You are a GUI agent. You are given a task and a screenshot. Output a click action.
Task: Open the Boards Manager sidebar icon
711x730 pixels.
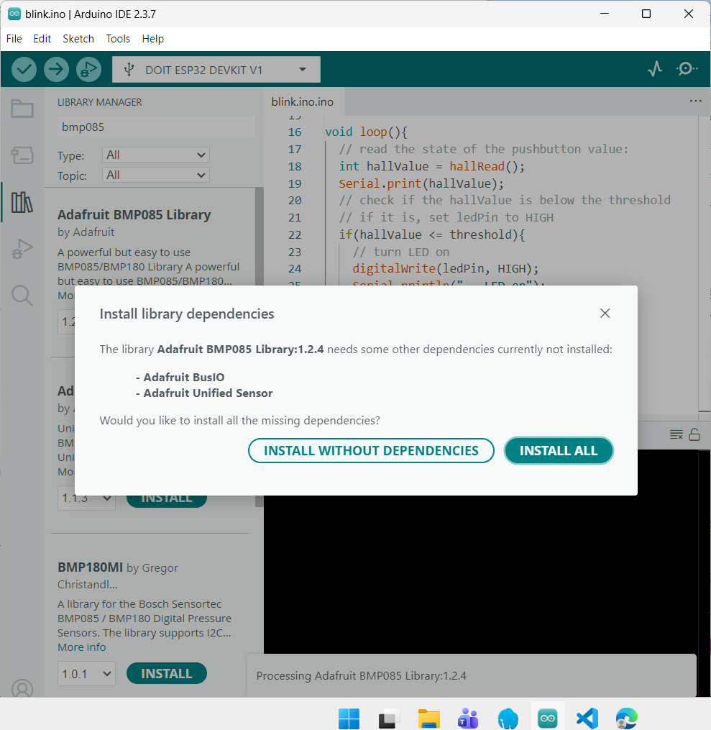coord(22,155)
